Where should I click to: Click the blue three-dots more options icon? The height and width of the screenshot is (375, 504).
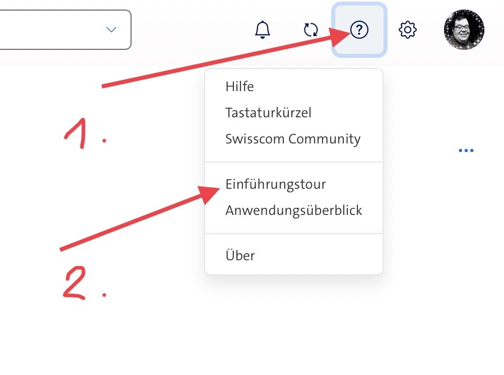(466, 151)
